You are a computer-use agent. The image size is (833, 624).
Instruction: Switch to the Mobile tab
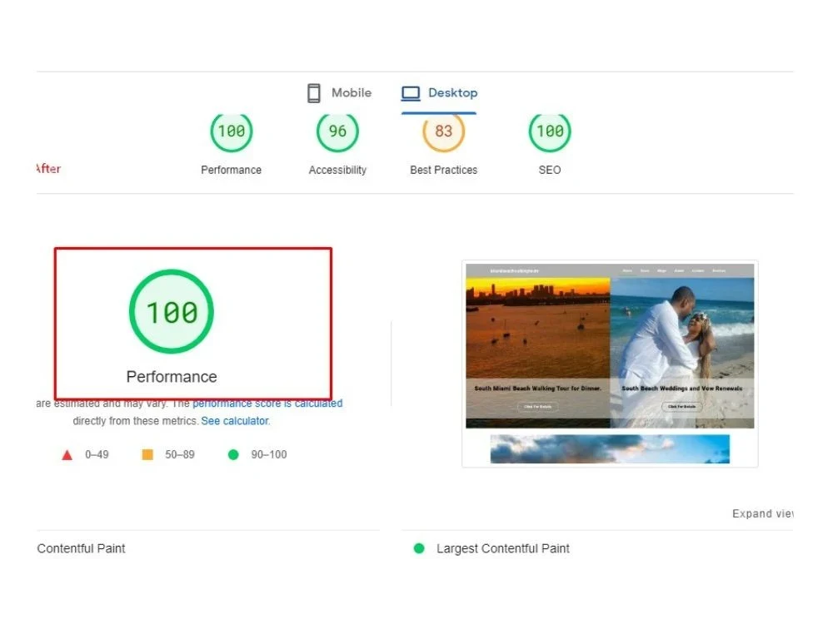[340, 93]
